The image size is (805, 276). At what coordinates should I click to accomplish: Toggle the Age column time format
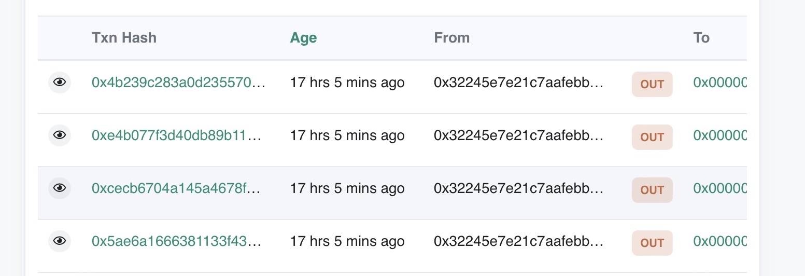coord(303,38)
